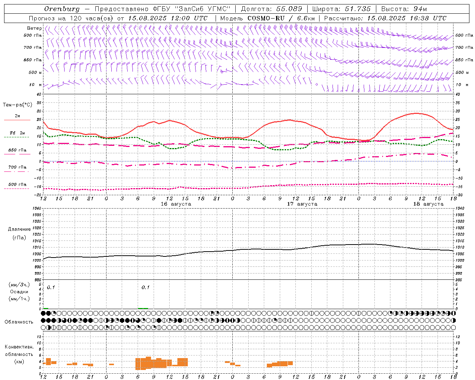
Task: Select the 17 августа date label
Action: pos(302,204)
